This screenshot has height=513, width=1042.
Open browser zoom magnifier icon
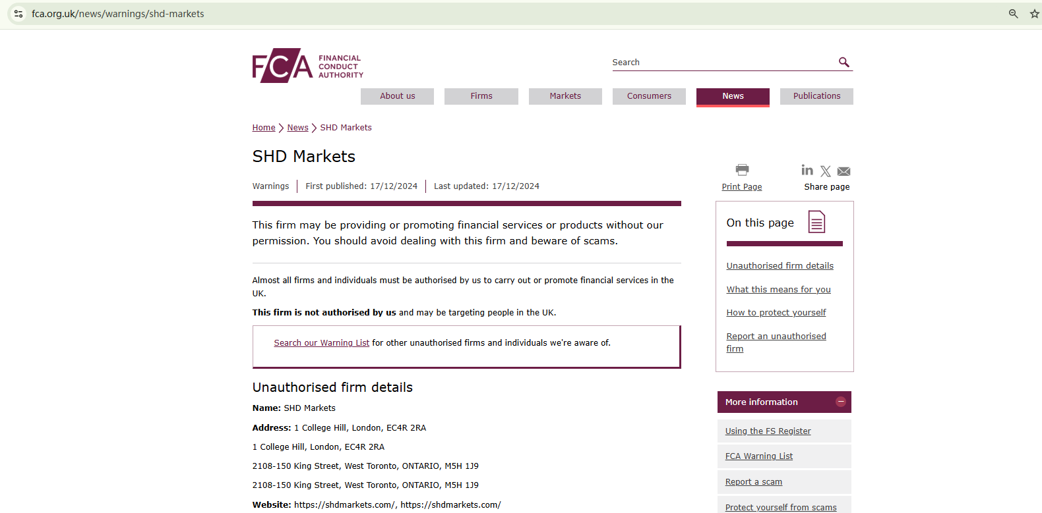pyautogui.click(x=1013, y=14)
